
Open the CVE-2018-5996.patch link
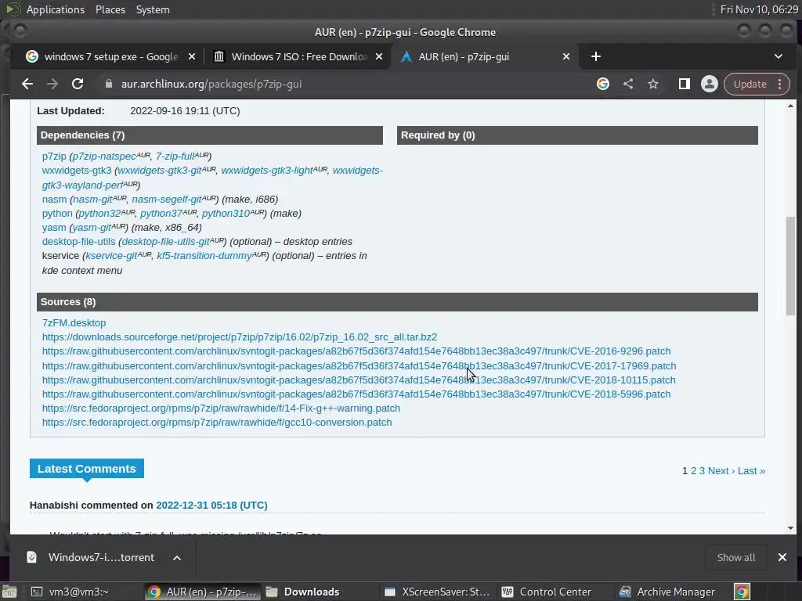pyautogui.click(x=356, y=394)
